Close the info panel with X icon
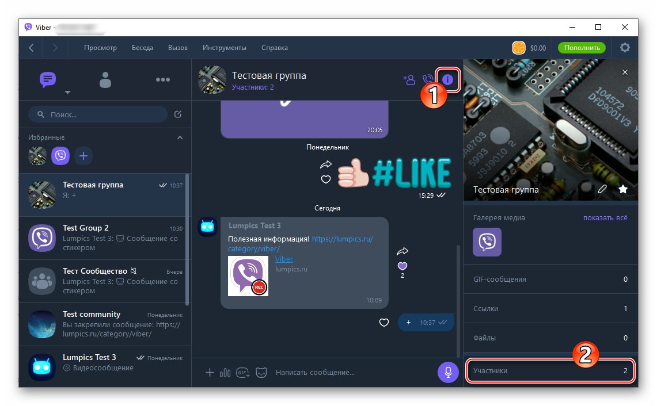 [x=625, y=72]
